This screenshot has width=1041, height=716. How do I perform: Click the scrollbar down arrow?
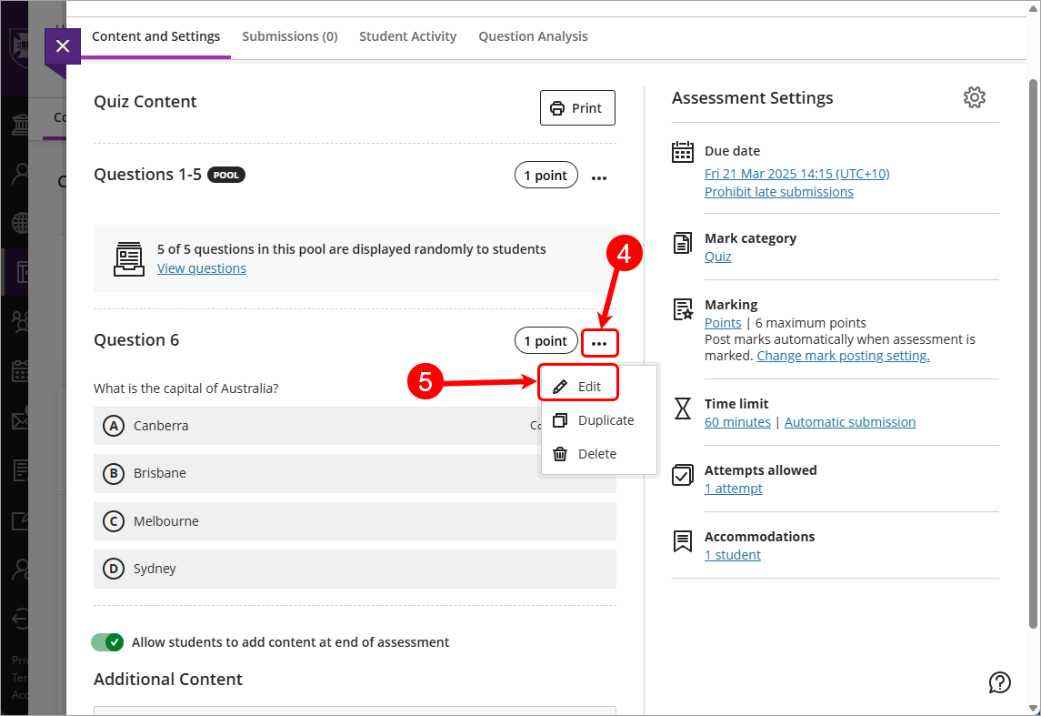pyautogui.click(x=1033, y=708)
